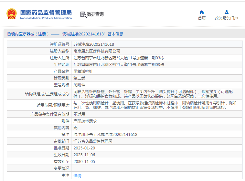
Task: Click the 产品技术要求 attachment entry
Action: (85, 121)
